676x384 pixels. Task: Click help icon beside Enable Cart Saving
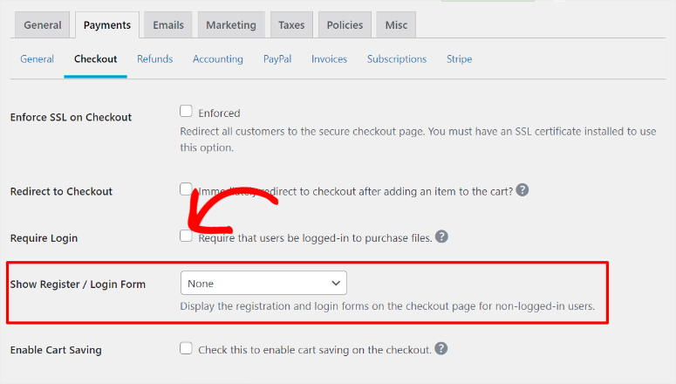point(441,349)
